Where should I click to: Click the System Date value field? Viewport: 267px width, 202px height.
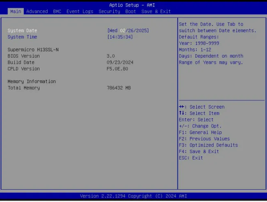128,30
